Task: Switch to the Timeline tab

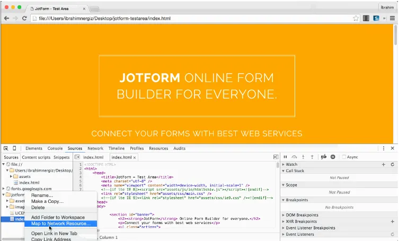Action: 117,148
